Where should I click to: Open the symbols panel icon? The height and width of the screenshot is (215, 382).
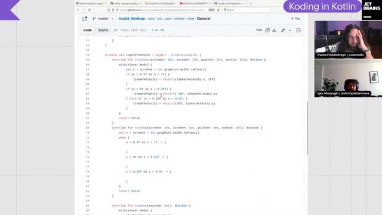click(298, 30)
